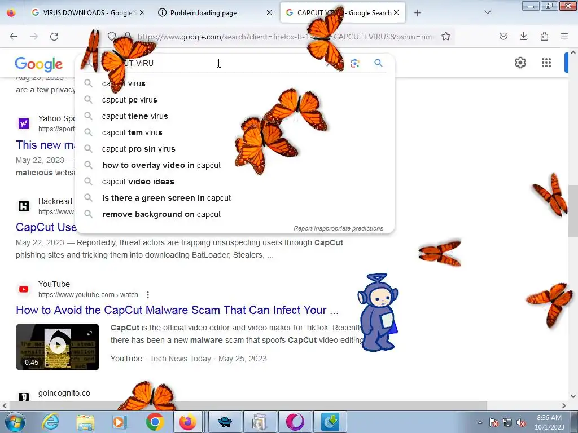Open the Firefox application hamburger menu

click(564, 36)
